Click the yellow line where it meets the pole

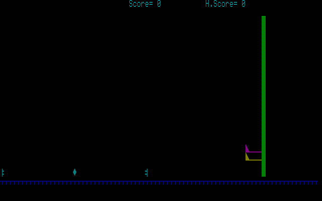click(260, 160)
